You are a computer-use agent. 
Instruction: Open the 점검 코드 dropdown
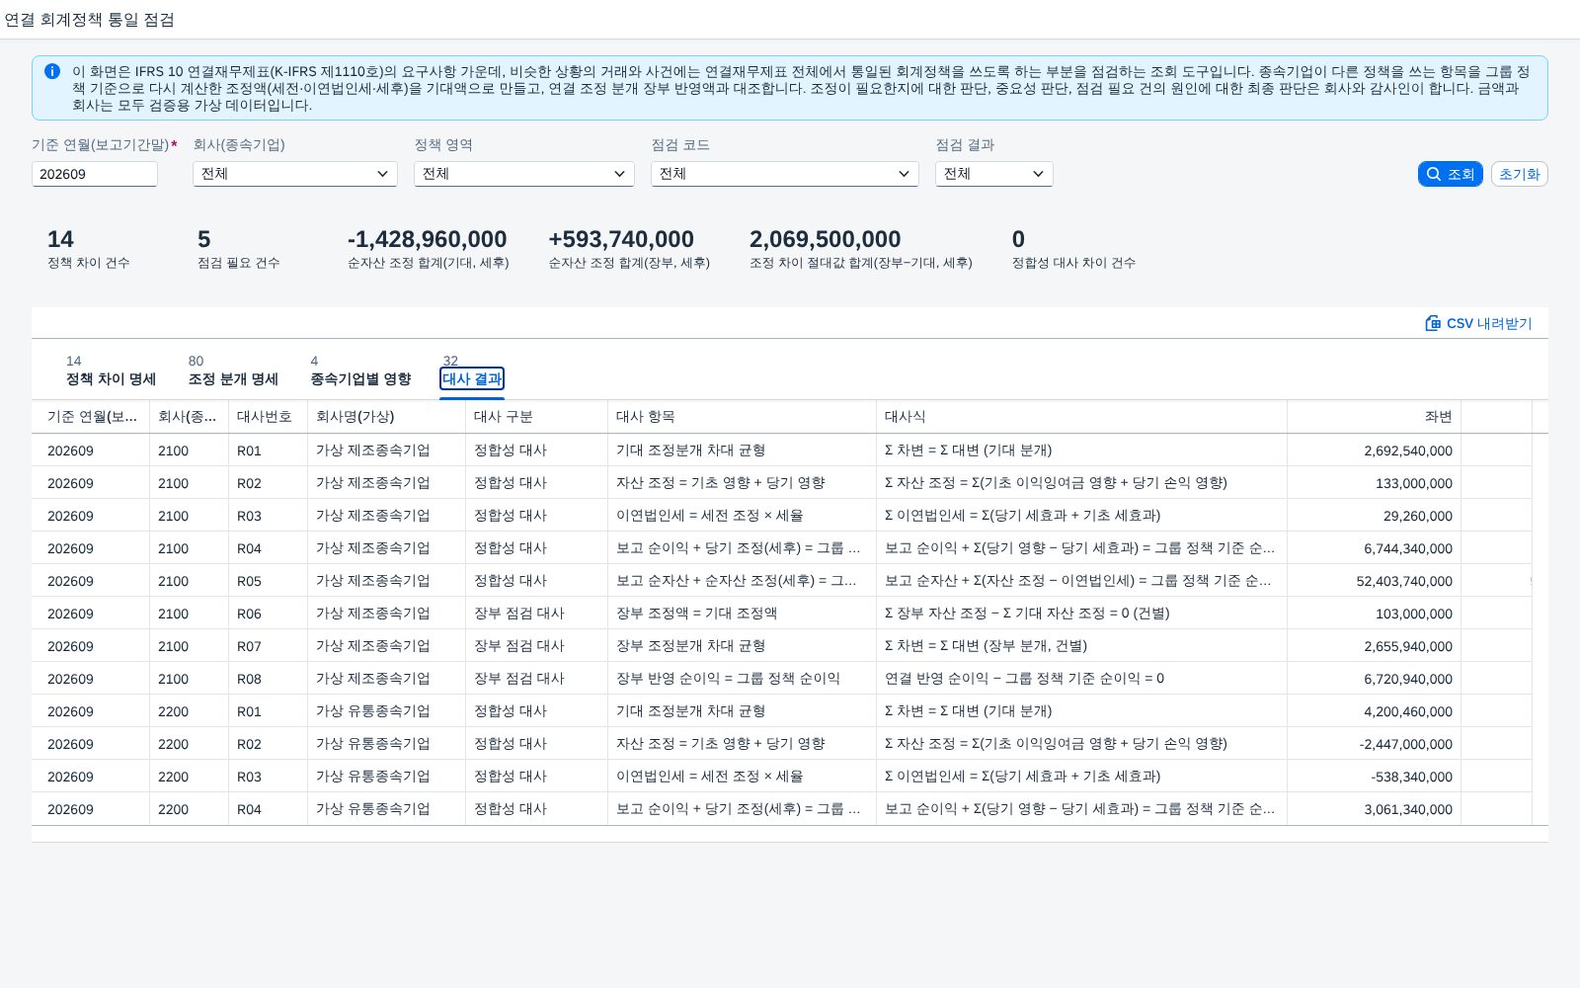(x=785, y=174)
